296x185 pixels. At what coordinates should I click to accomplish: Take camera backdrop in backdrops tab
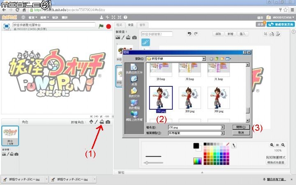click(x=134, y=37)
